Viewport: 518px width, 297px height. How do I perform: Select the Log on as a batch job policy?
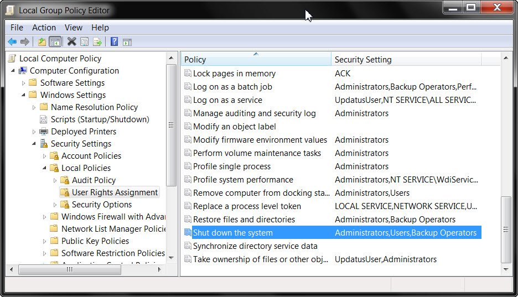point(232,86)
